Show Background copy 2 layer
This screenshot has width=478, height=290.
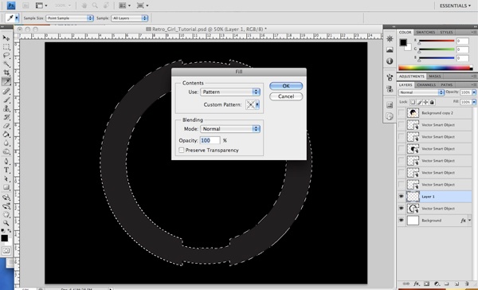pyautogui.click(x=402, y=113)
